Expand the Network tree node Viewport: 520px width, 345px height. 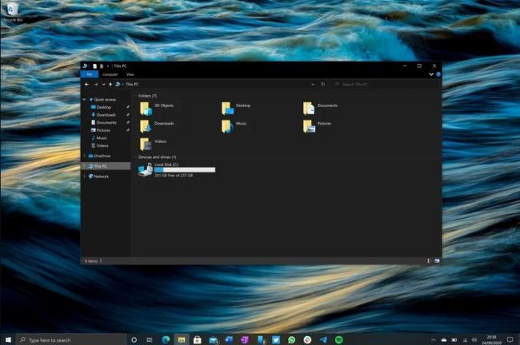click(85, 176)
